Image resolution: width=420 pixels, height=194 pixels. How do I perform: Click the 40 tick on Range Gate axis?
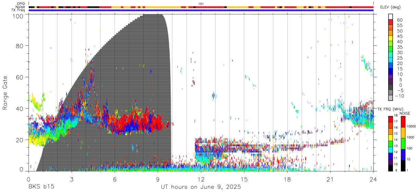tap(19, 108)
